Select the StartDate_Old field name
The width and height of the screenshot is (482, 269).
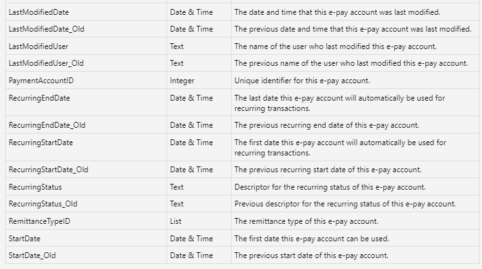[x=32, y=255]
